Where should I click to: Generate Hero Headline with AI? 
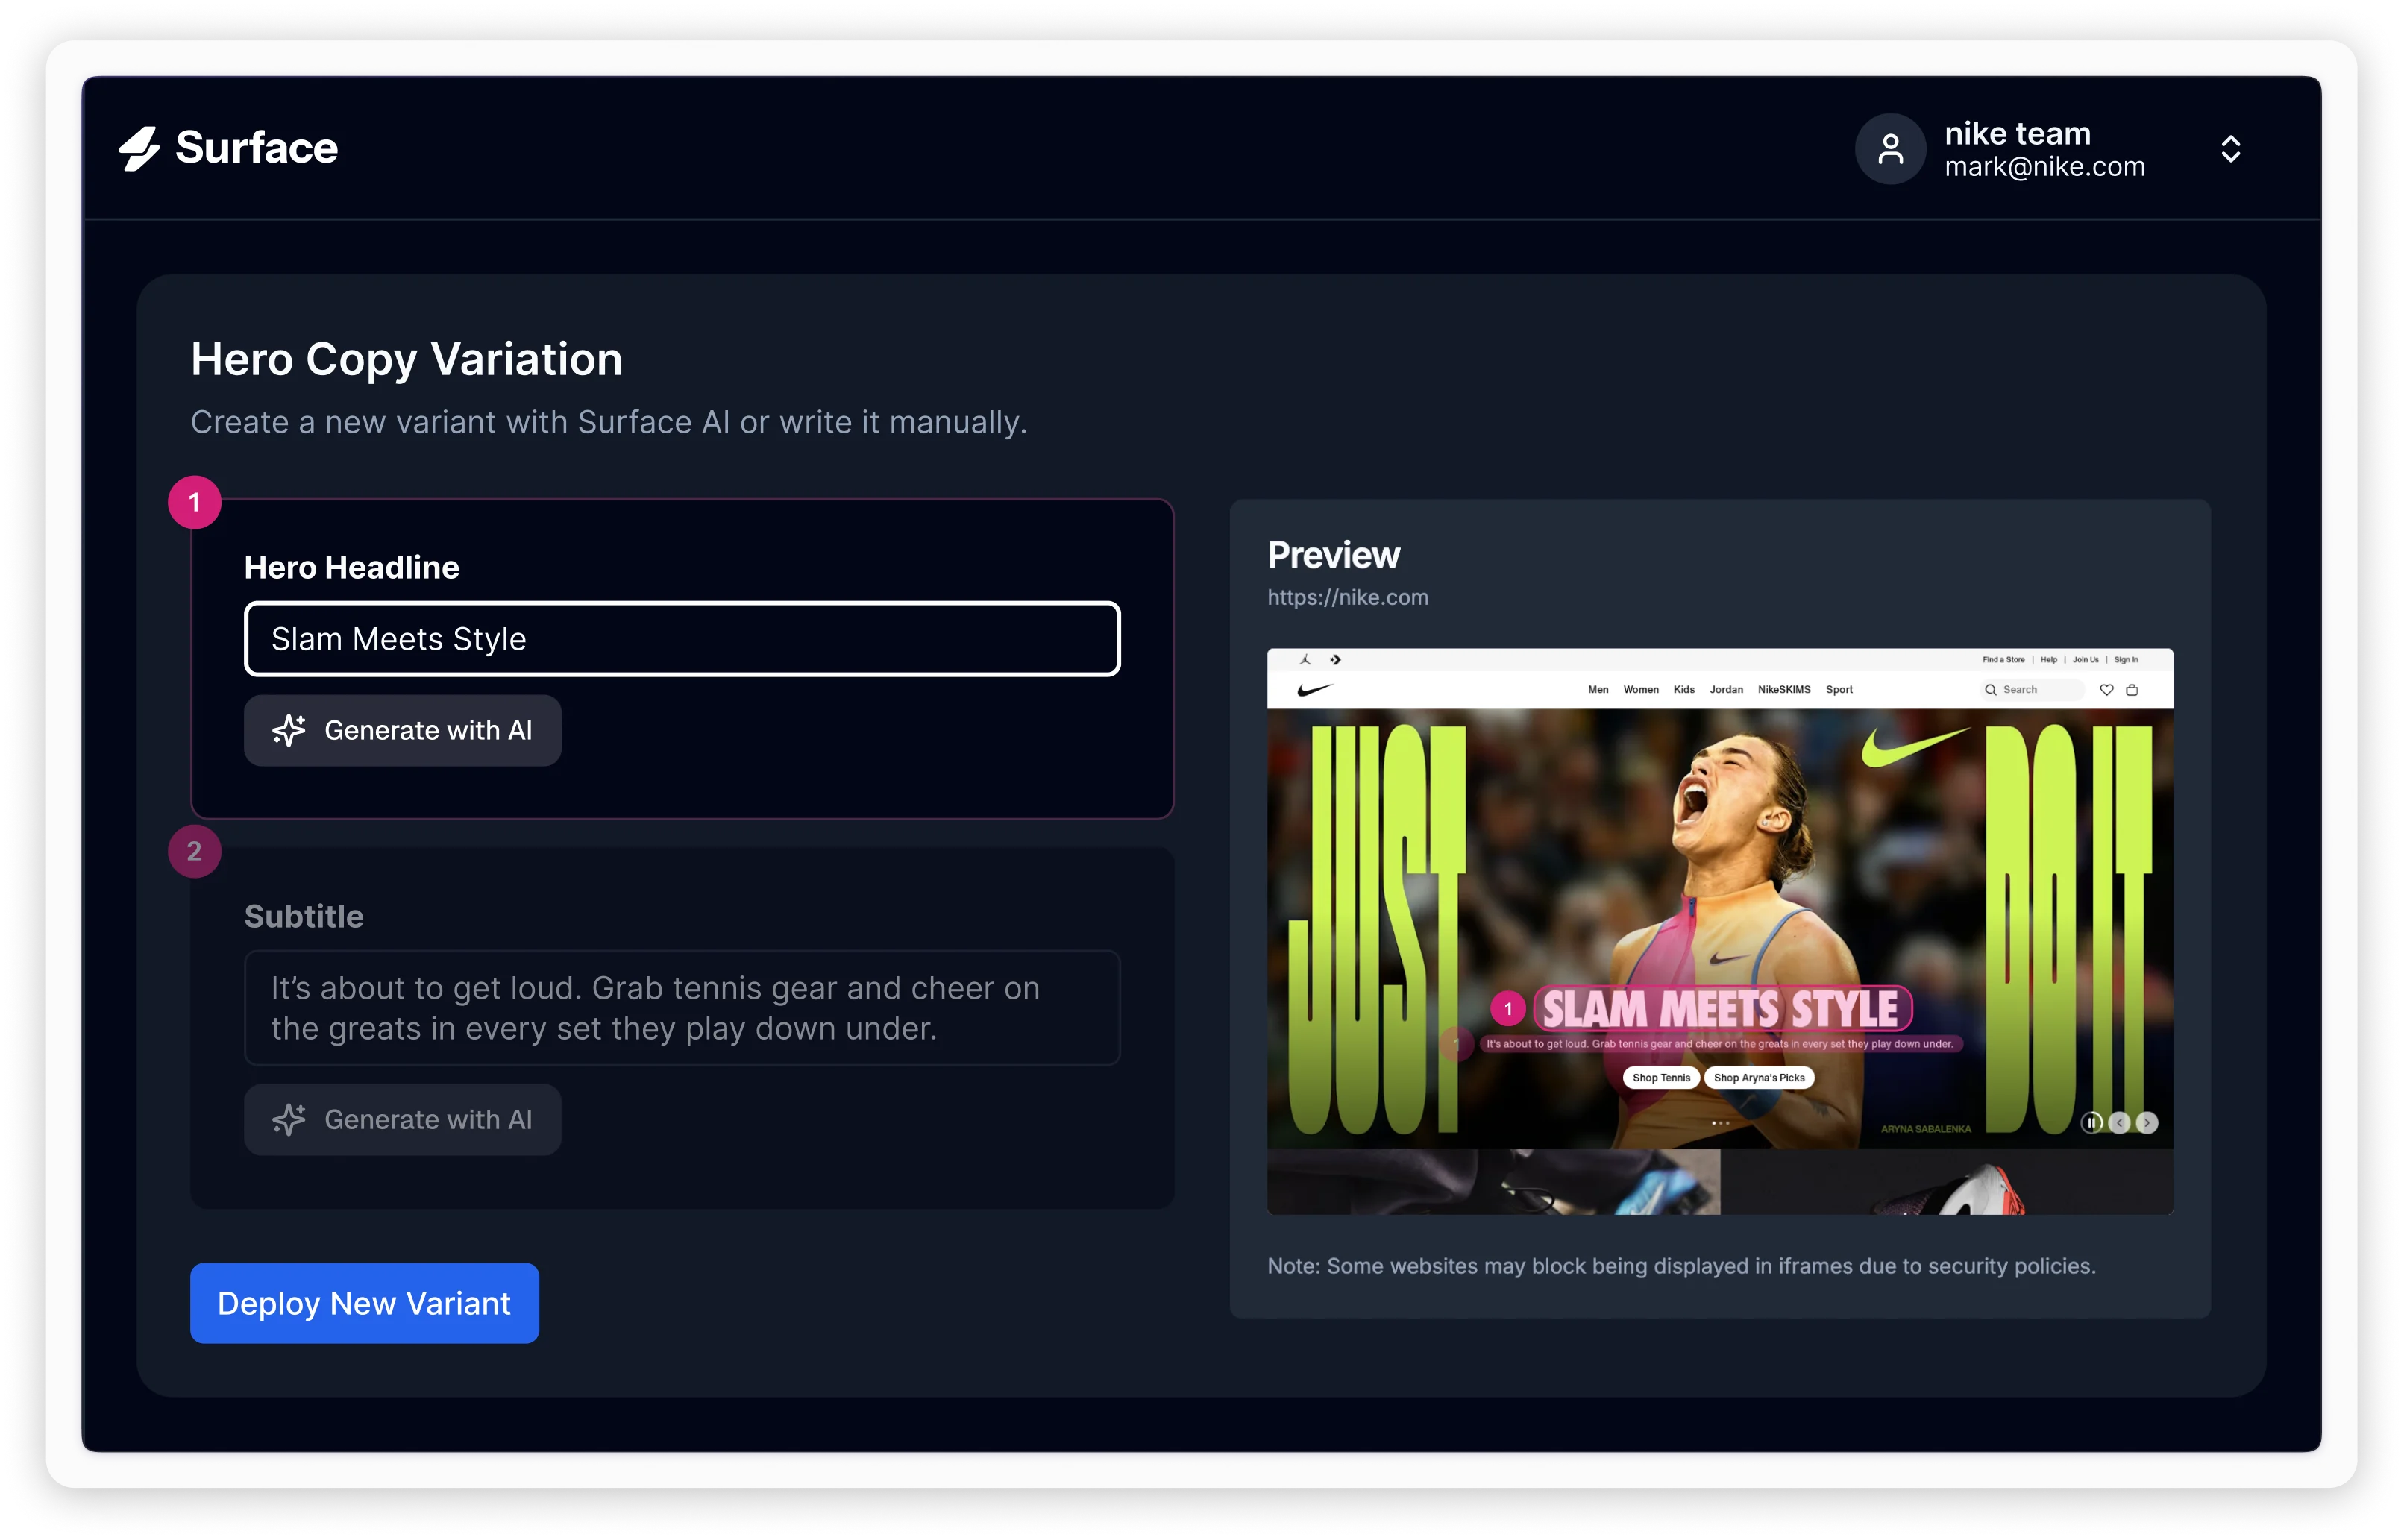(402, 731)
